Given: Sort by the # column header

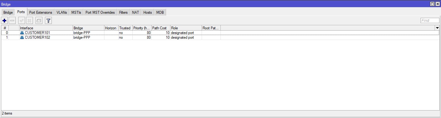Looking at the screenshot, I should (5, 28).
